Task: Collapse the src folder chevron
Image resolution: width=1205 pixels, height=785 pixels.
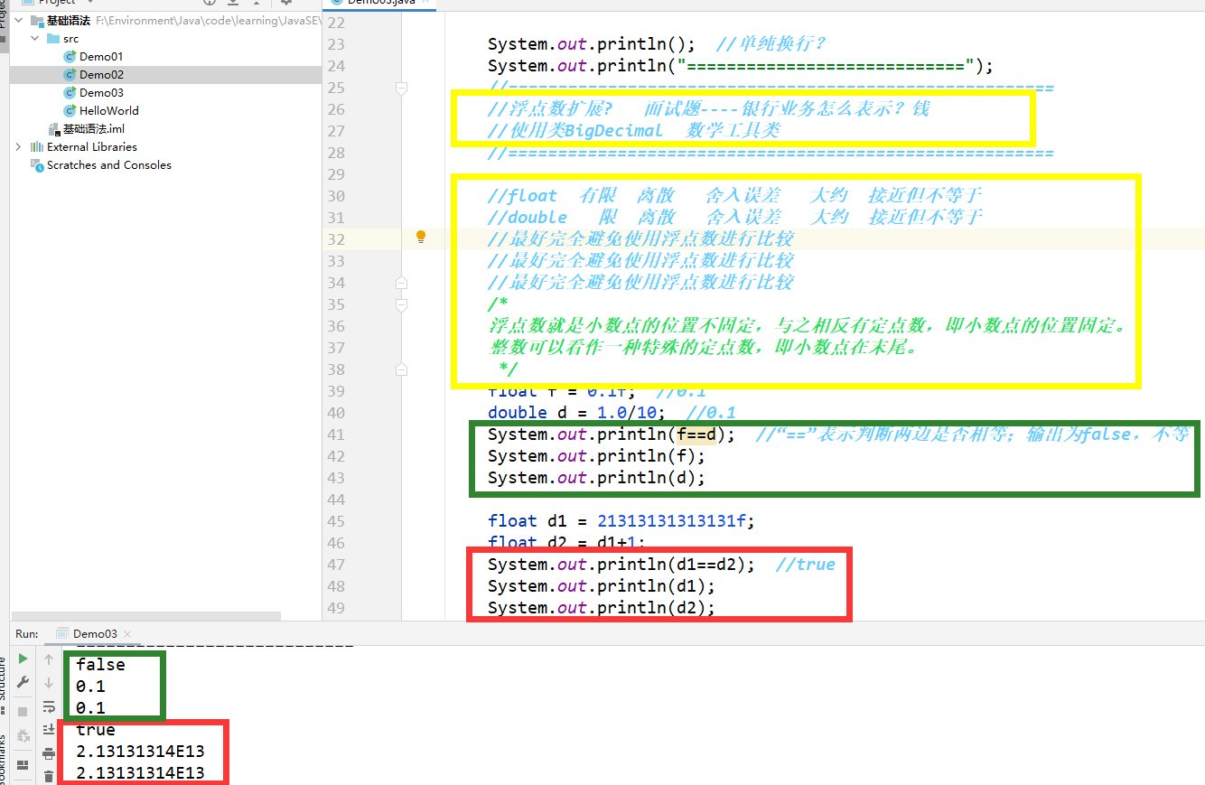Action: [35, 38]
